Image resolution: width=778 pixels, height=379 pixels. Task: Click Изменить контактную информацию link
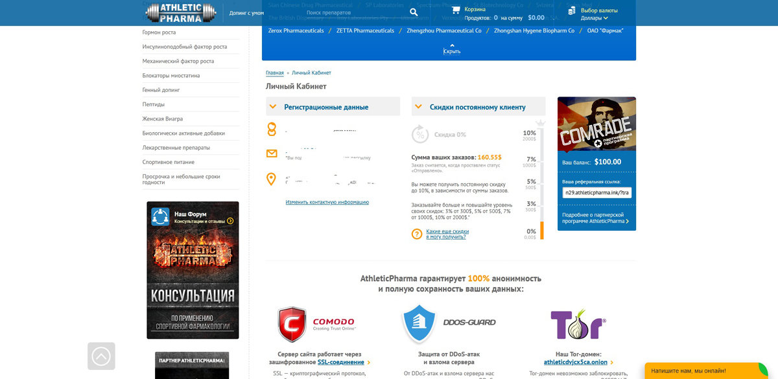tap(327, 202)
